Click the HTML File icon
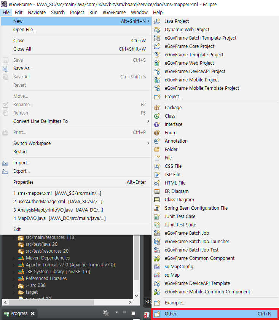Screen dimensions: 279x320 [157, 183]
